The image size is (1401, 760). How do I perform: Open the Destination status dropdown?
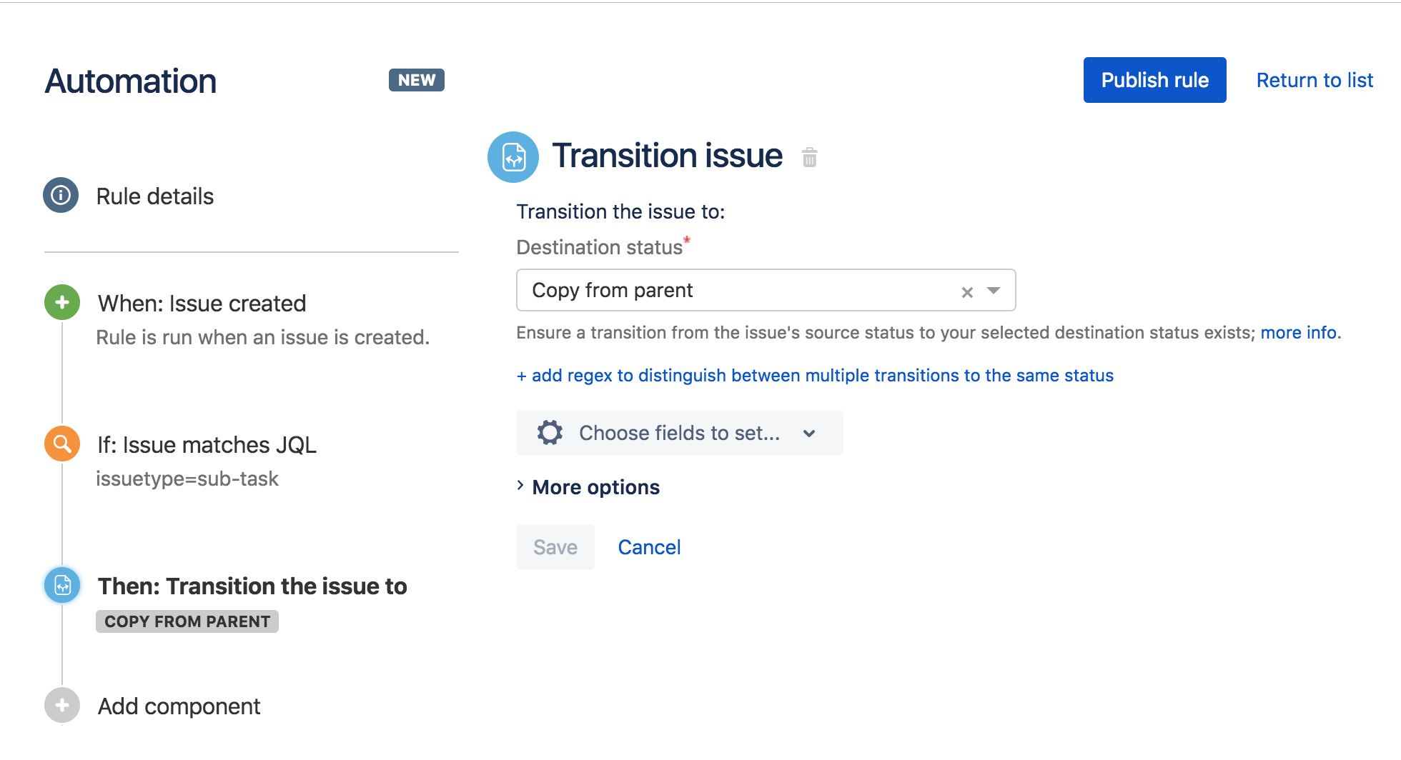tap(994, 291)
